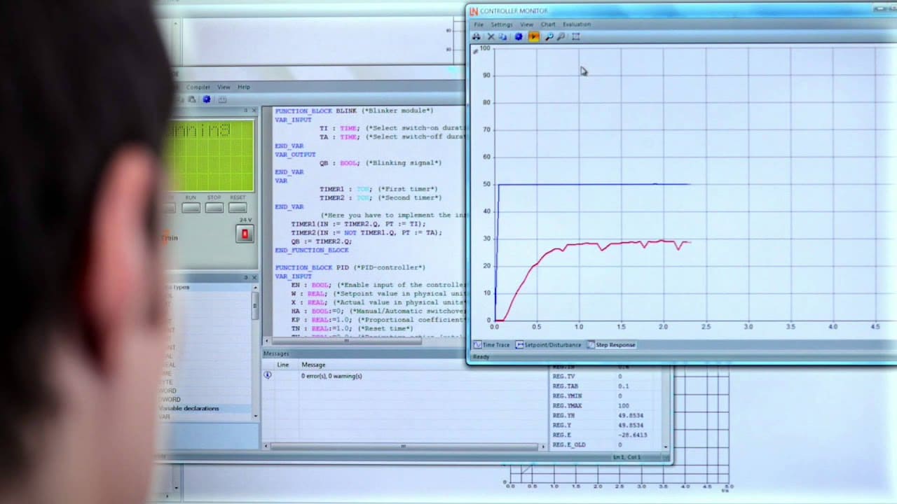The image size is (897, 504).
Task: Click the QB := TIMER2.Q; code line
Action: (x=322, y=241)
